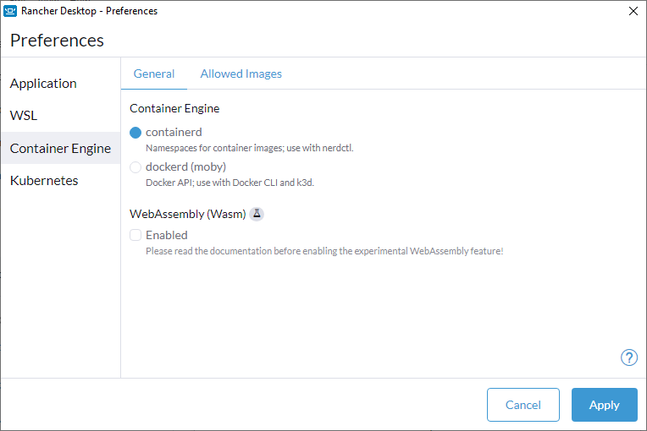The image size is (647, 431).
Task: Click the 'Docker API; use with Docker CLI' description
Action: (x=229, y=183)
